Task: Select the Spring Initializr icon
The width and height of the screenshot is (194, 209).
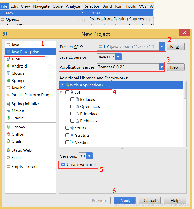Action: coord(8,104)
